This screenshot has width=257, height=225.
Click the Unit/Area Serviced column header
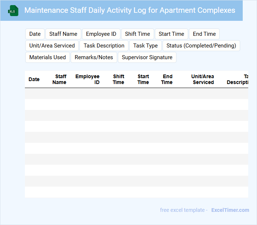point(203,79)
